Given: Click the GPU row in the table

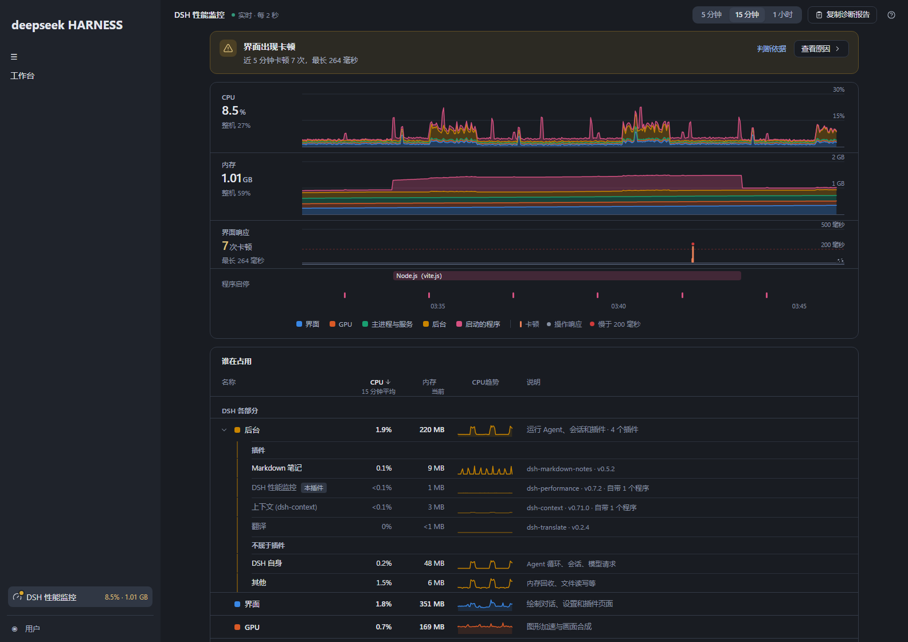Looking at the screenshot, I should [534, 627].
